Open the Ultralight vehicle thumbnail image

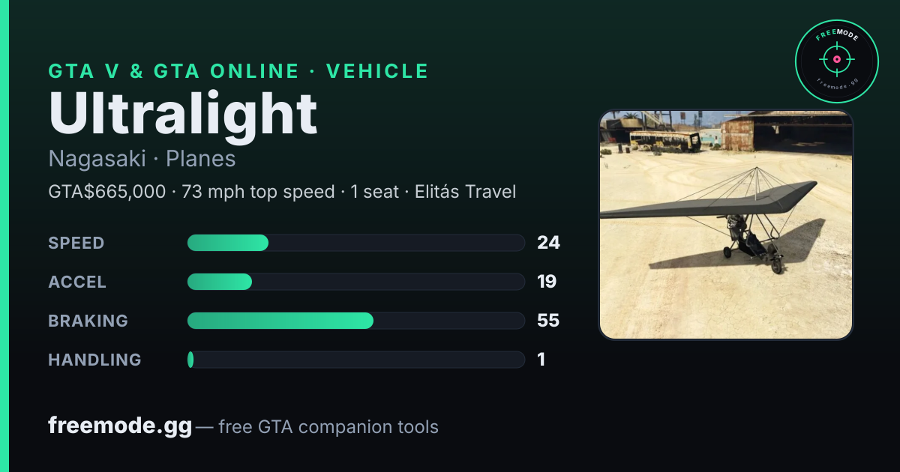pyautogui.click(x=726, y=225)
